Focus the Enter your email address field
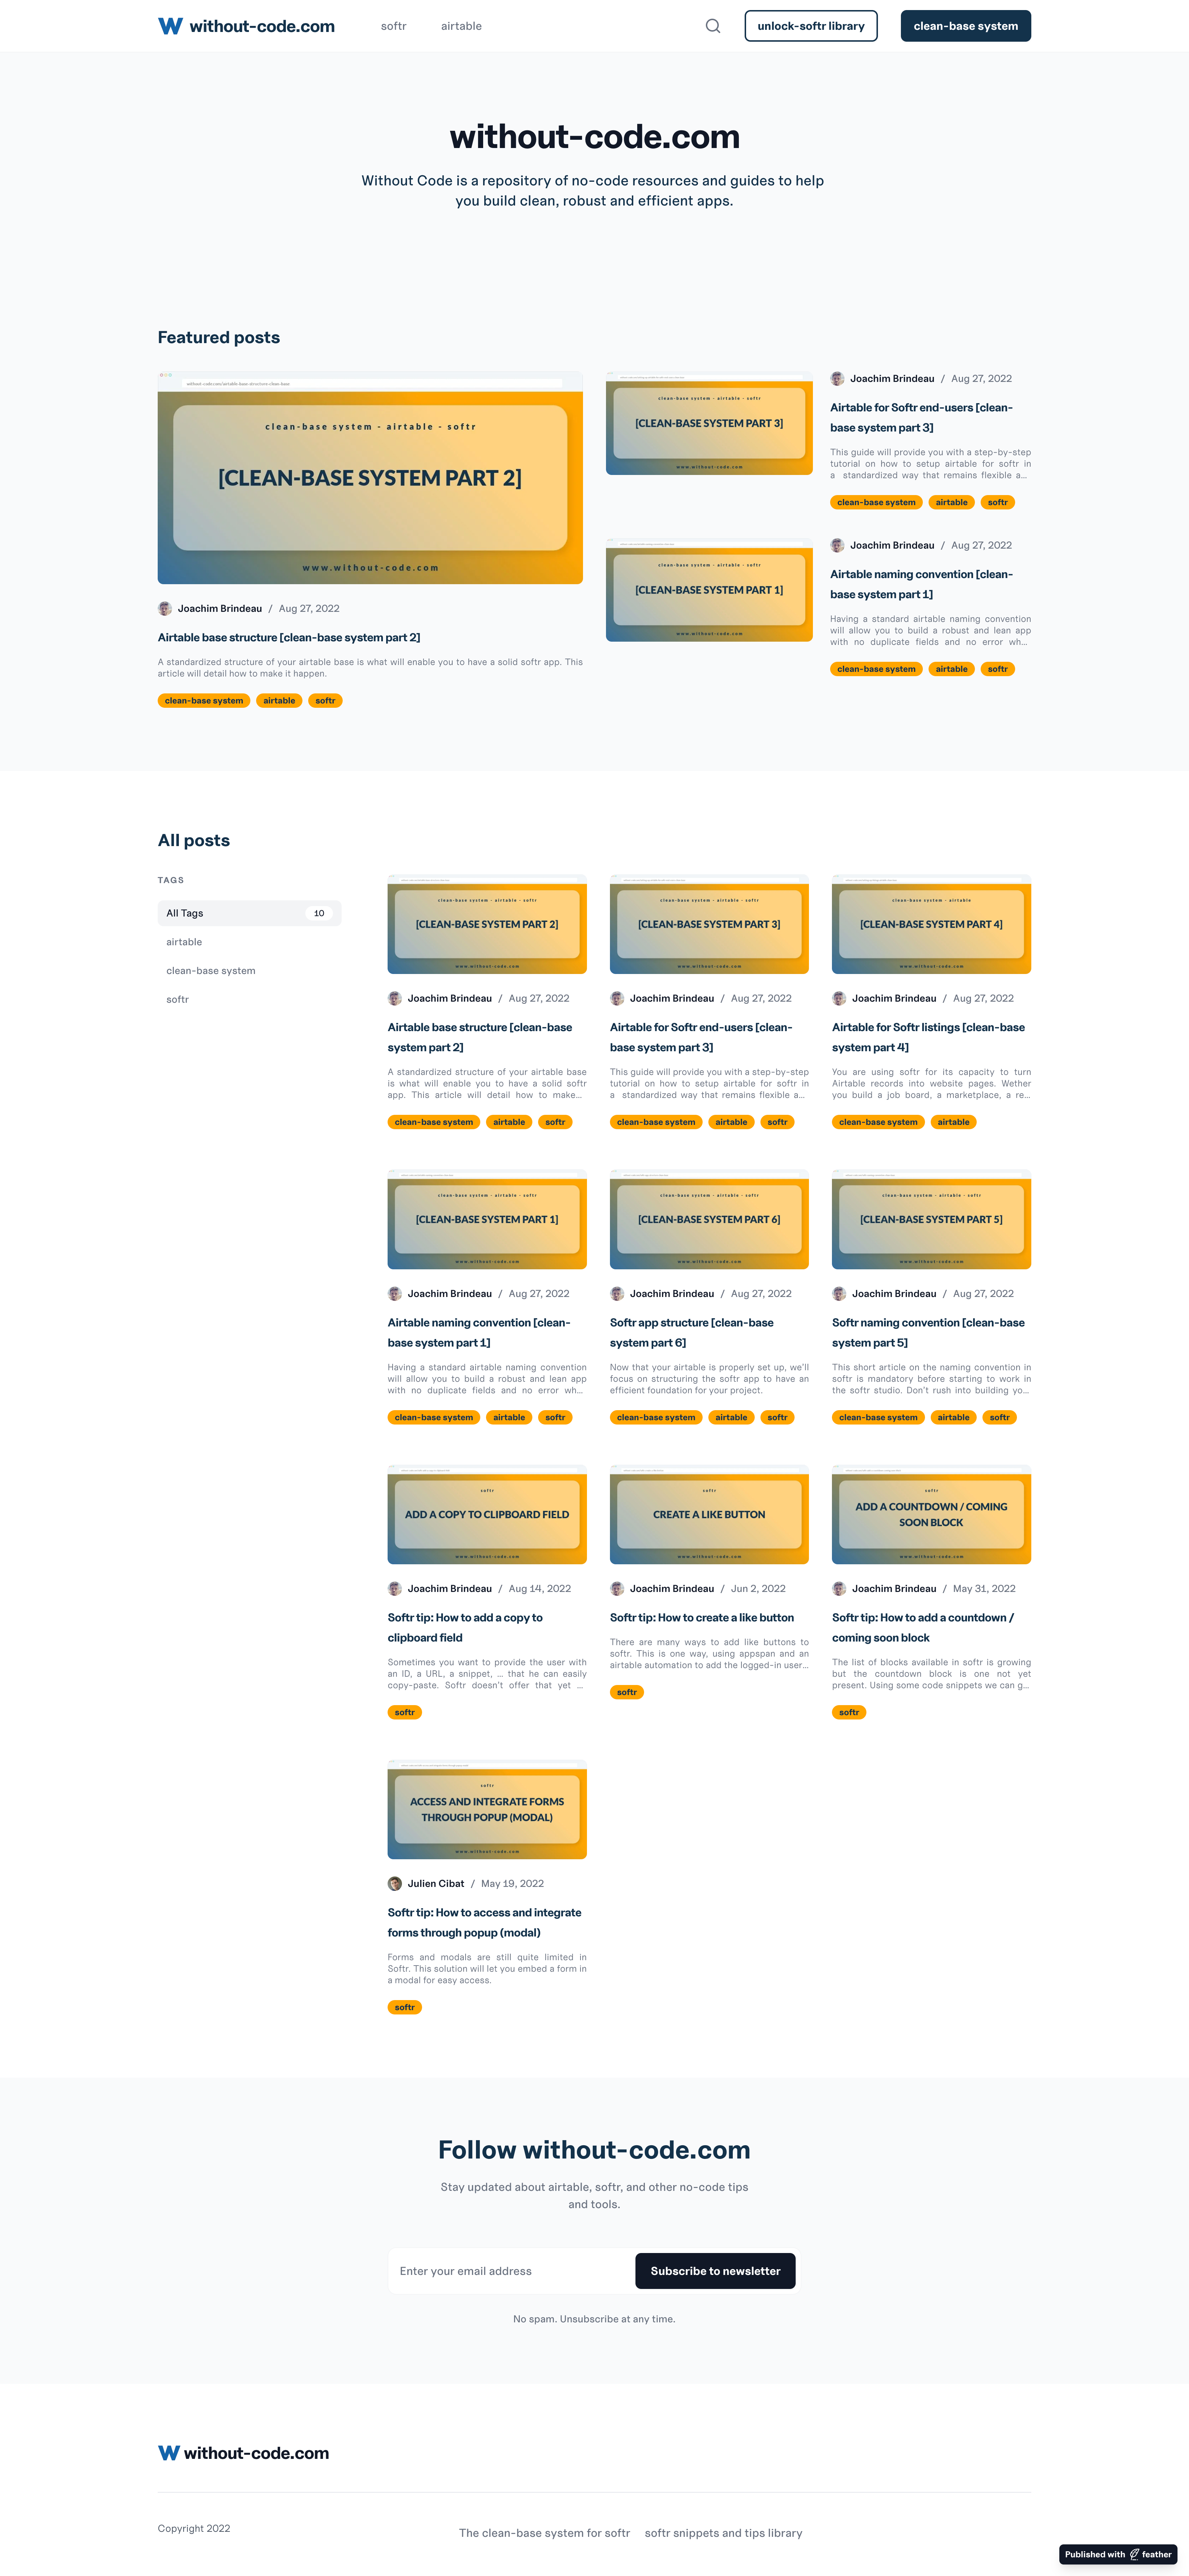 pos(512,2271)
